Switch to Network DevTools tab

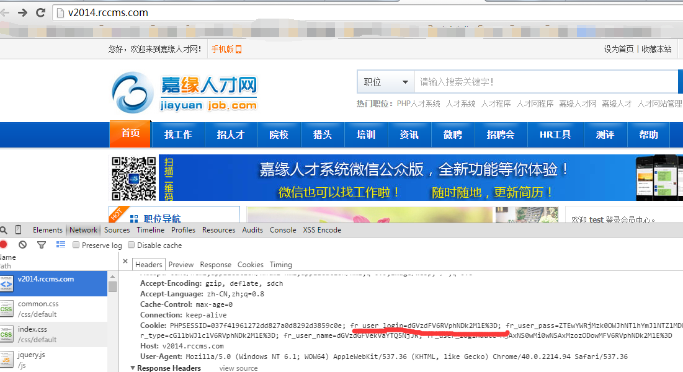pyautogui.click(x=83, y=230)
